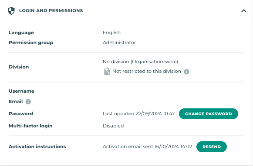
Task: Click the info icon next to division restriction
Action: pos(186,72)
